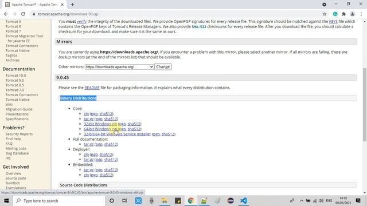Open Eclipse icon on the taskbar
This screenshot has width=367, height=206.
(x=231, y=201)
